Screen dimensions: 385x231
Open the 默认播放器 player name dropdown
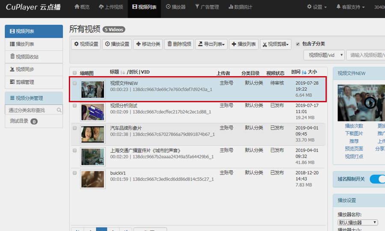(358, 222)
